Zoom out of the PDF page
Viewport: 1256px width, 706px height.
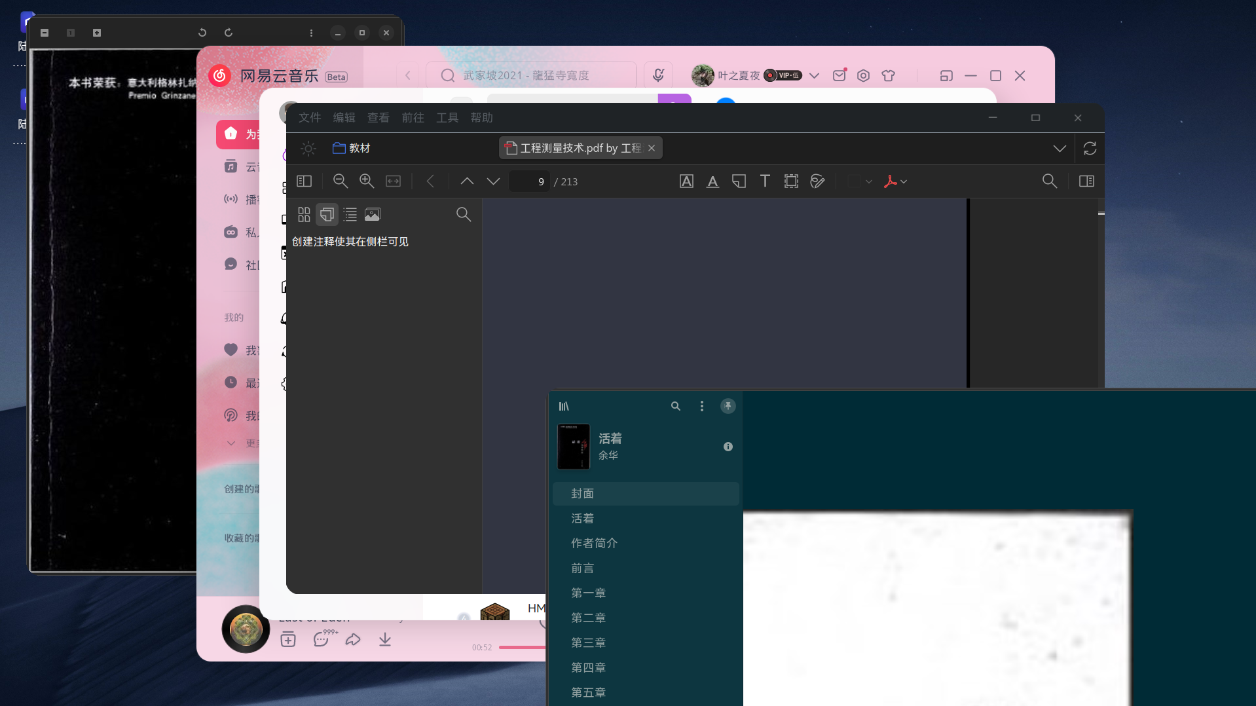coord(340,181)
